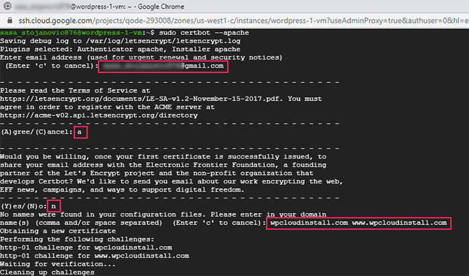Click the 'Performing the following challenges:' line

tap(77, 239)
